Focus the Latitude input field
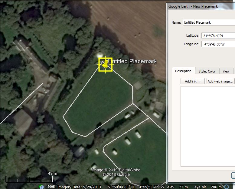Image resolution: width=235 pixels, height=189 pixels. pos(218,35)
